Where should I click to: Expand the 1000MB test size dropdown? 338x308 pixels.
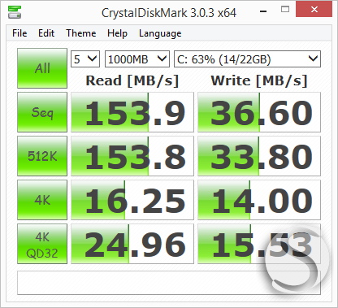[137, 59]
